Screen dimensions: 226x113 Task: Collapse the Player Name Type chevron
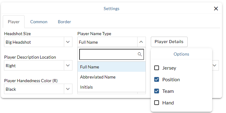(x=141, y=42)
